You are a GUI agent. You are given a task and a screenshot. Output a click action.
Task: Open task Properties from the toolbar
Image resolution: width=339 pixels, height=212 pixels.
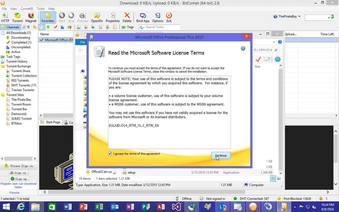coord(113,17)
